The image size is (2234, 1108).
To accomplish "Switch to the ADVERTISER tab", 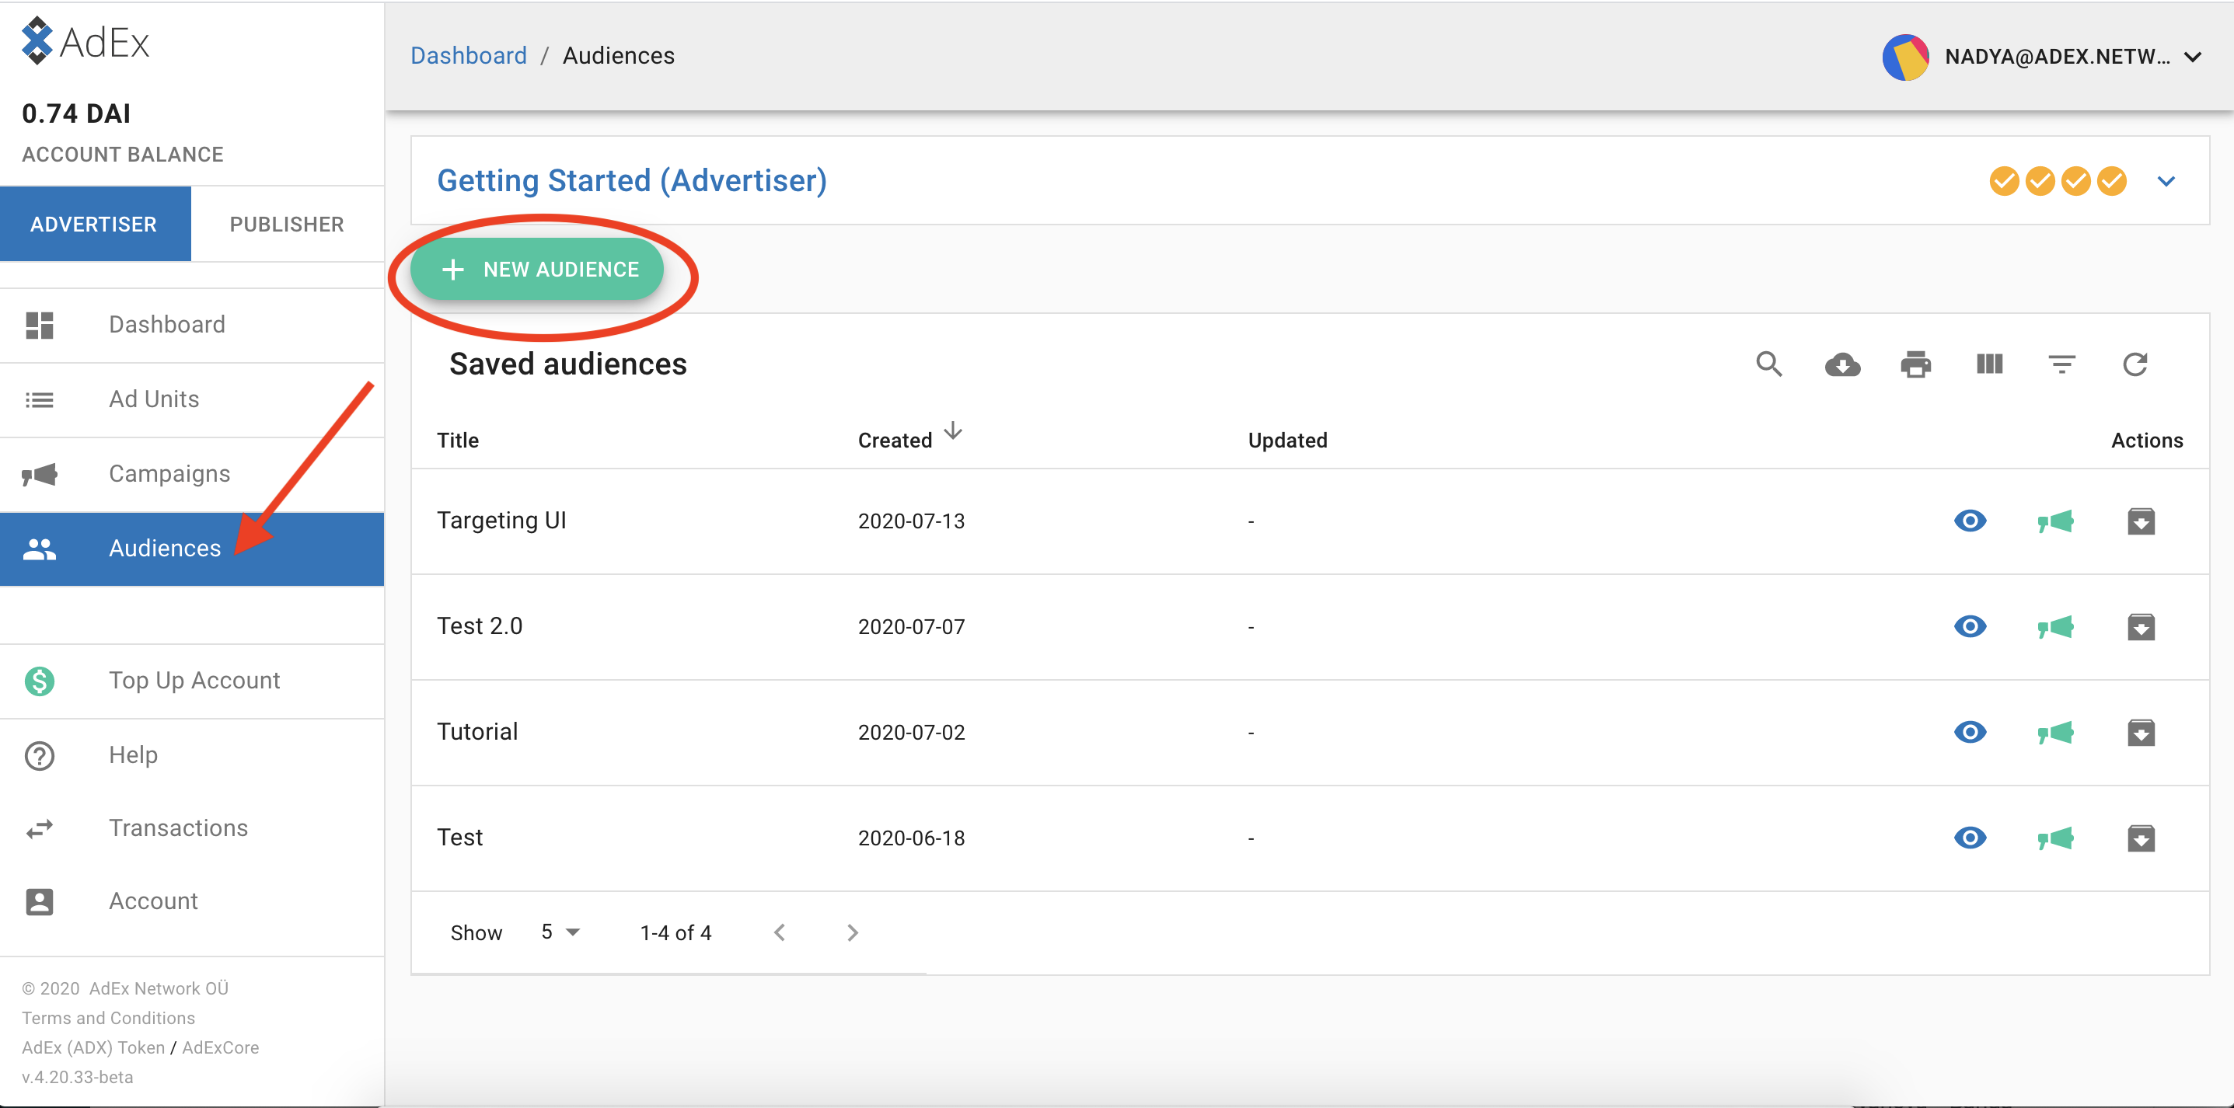I will 95,224.
